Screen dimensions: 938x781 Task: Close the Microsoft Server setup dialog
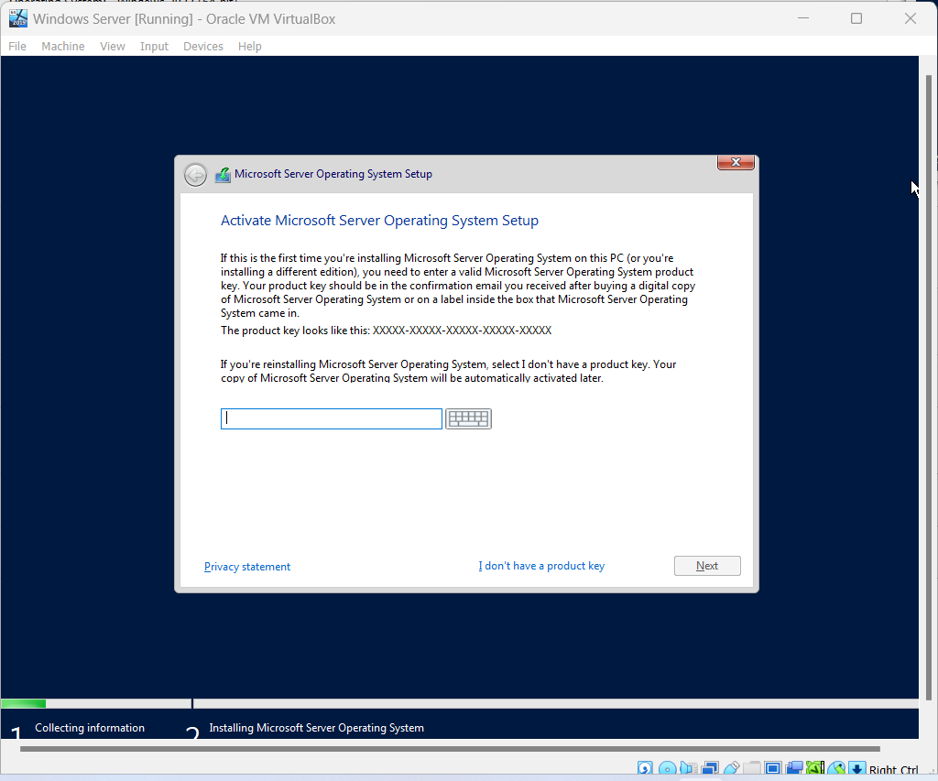click(736, 162)
